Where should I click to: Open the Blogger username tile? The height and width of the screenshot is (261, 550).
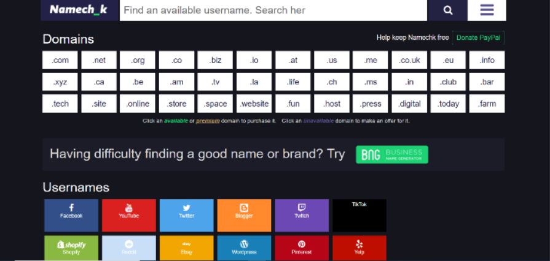pos(244,214)
